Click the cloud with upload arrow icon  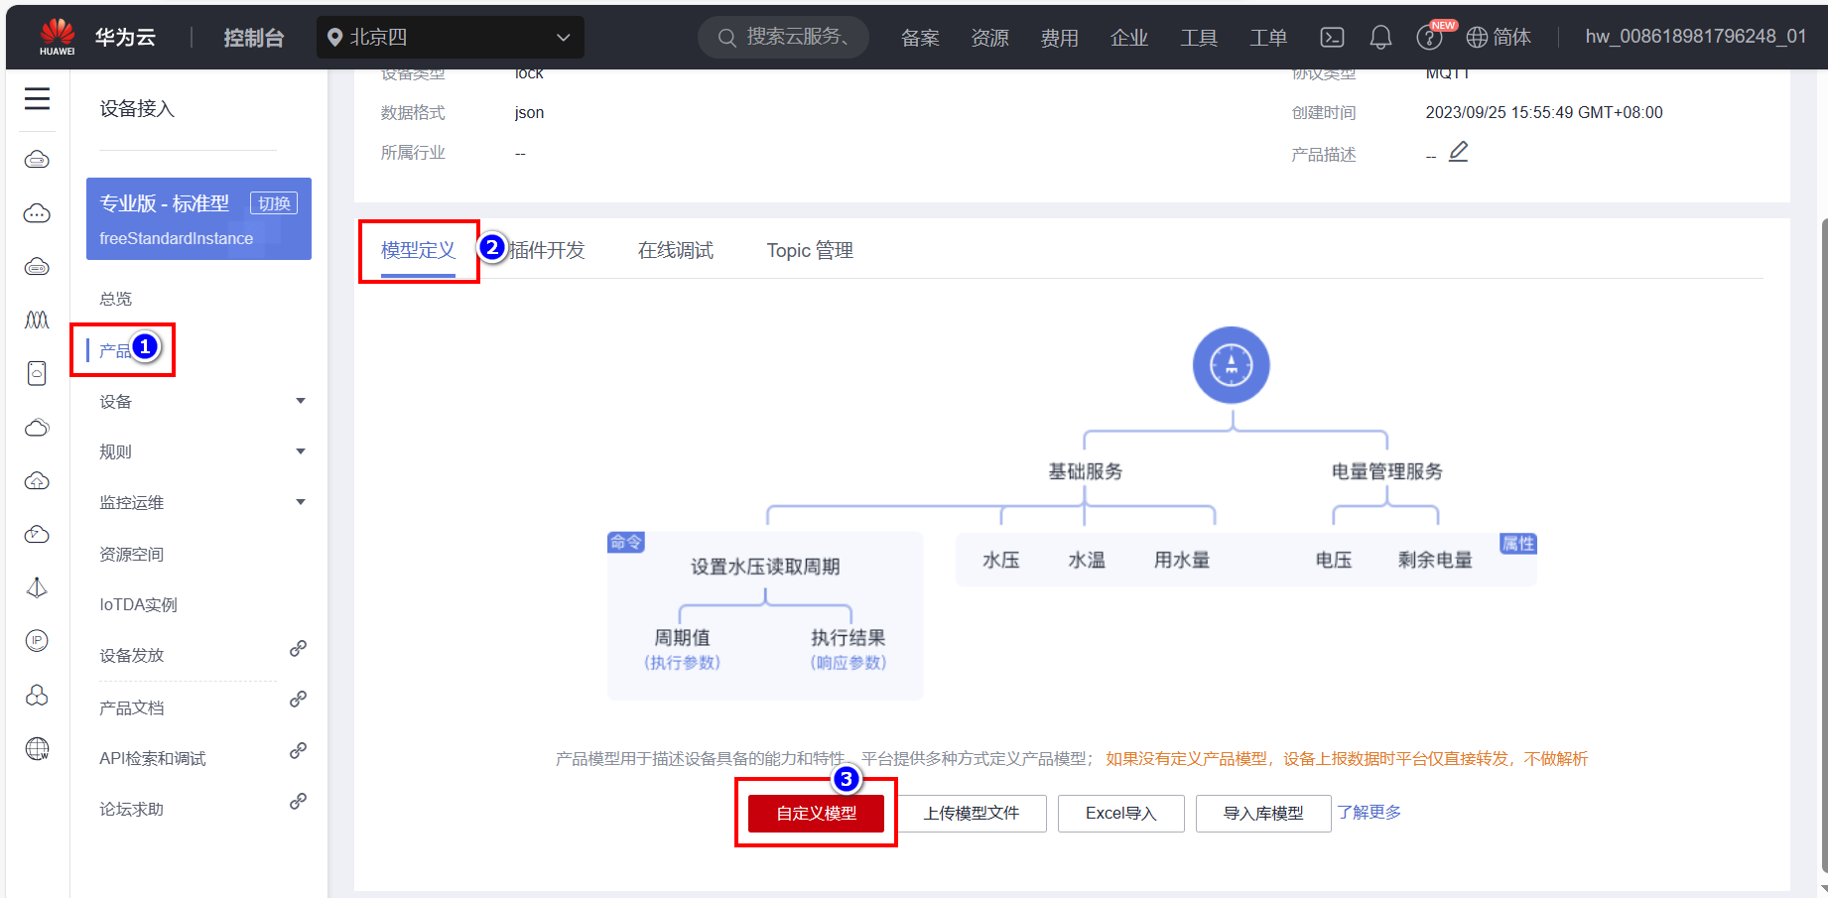(37, 481)
